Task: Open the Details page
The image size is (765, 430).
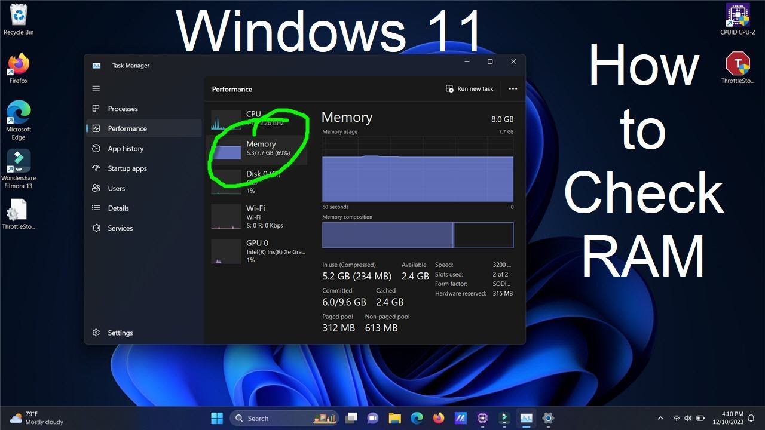Action: [143, 208]
